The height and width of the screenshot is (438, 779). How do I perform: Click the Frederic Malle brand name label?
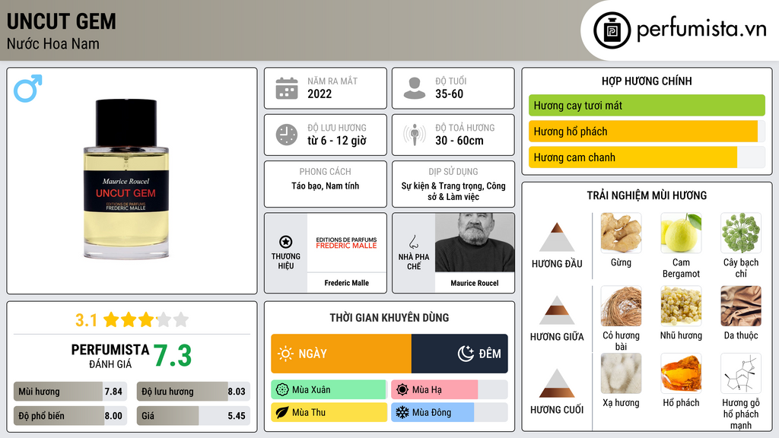(346, 283)
